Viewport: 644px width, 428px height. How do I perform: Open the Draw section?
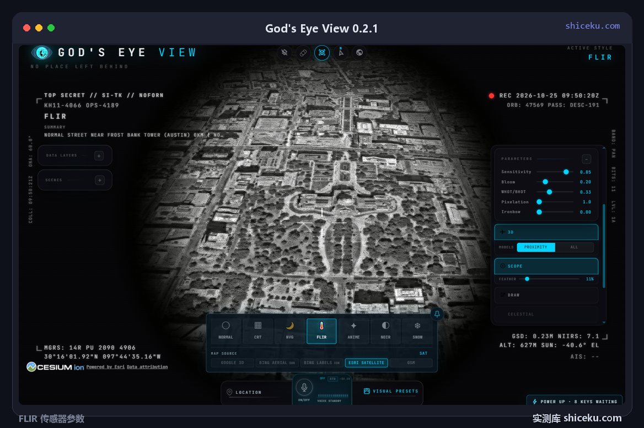(546, 295)
